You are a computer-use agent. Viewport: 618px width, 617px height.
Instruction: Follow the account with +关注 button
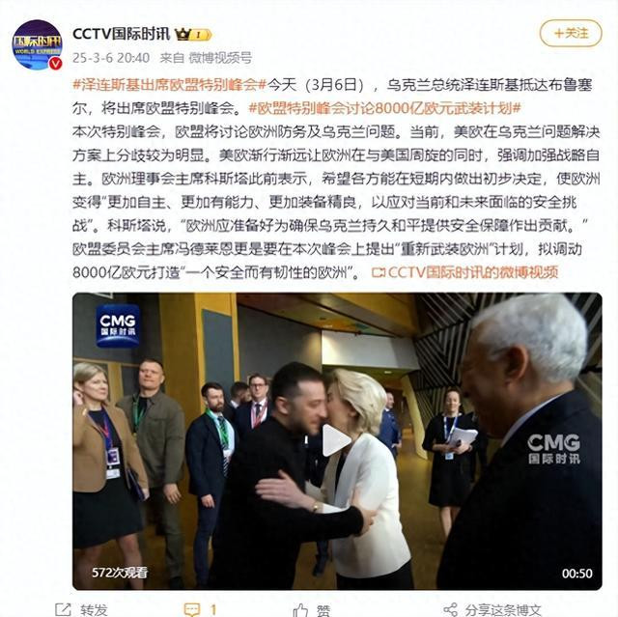click(571, 34)
